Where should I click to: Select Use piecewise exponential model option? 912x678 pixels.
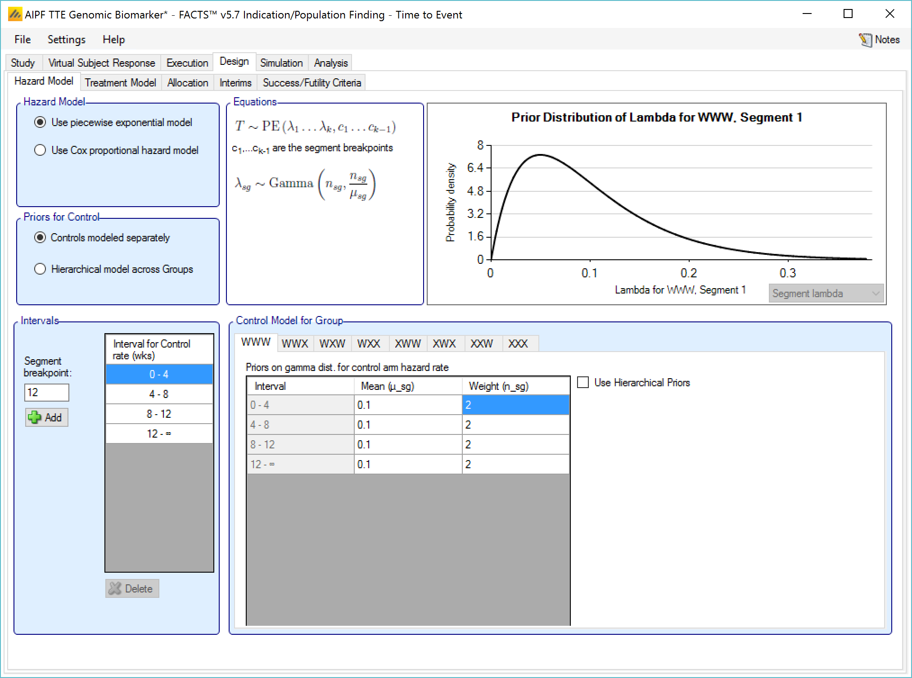[41, 122]
